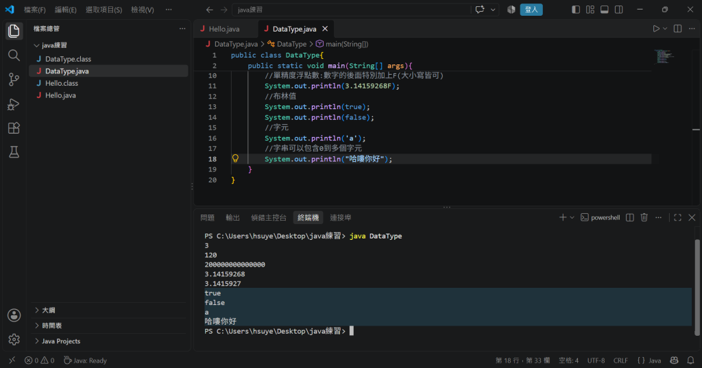The height and width of the screenshot is (368, 702).
Task: Open errors and warnings count in status bar
Action: coord(39,360)
